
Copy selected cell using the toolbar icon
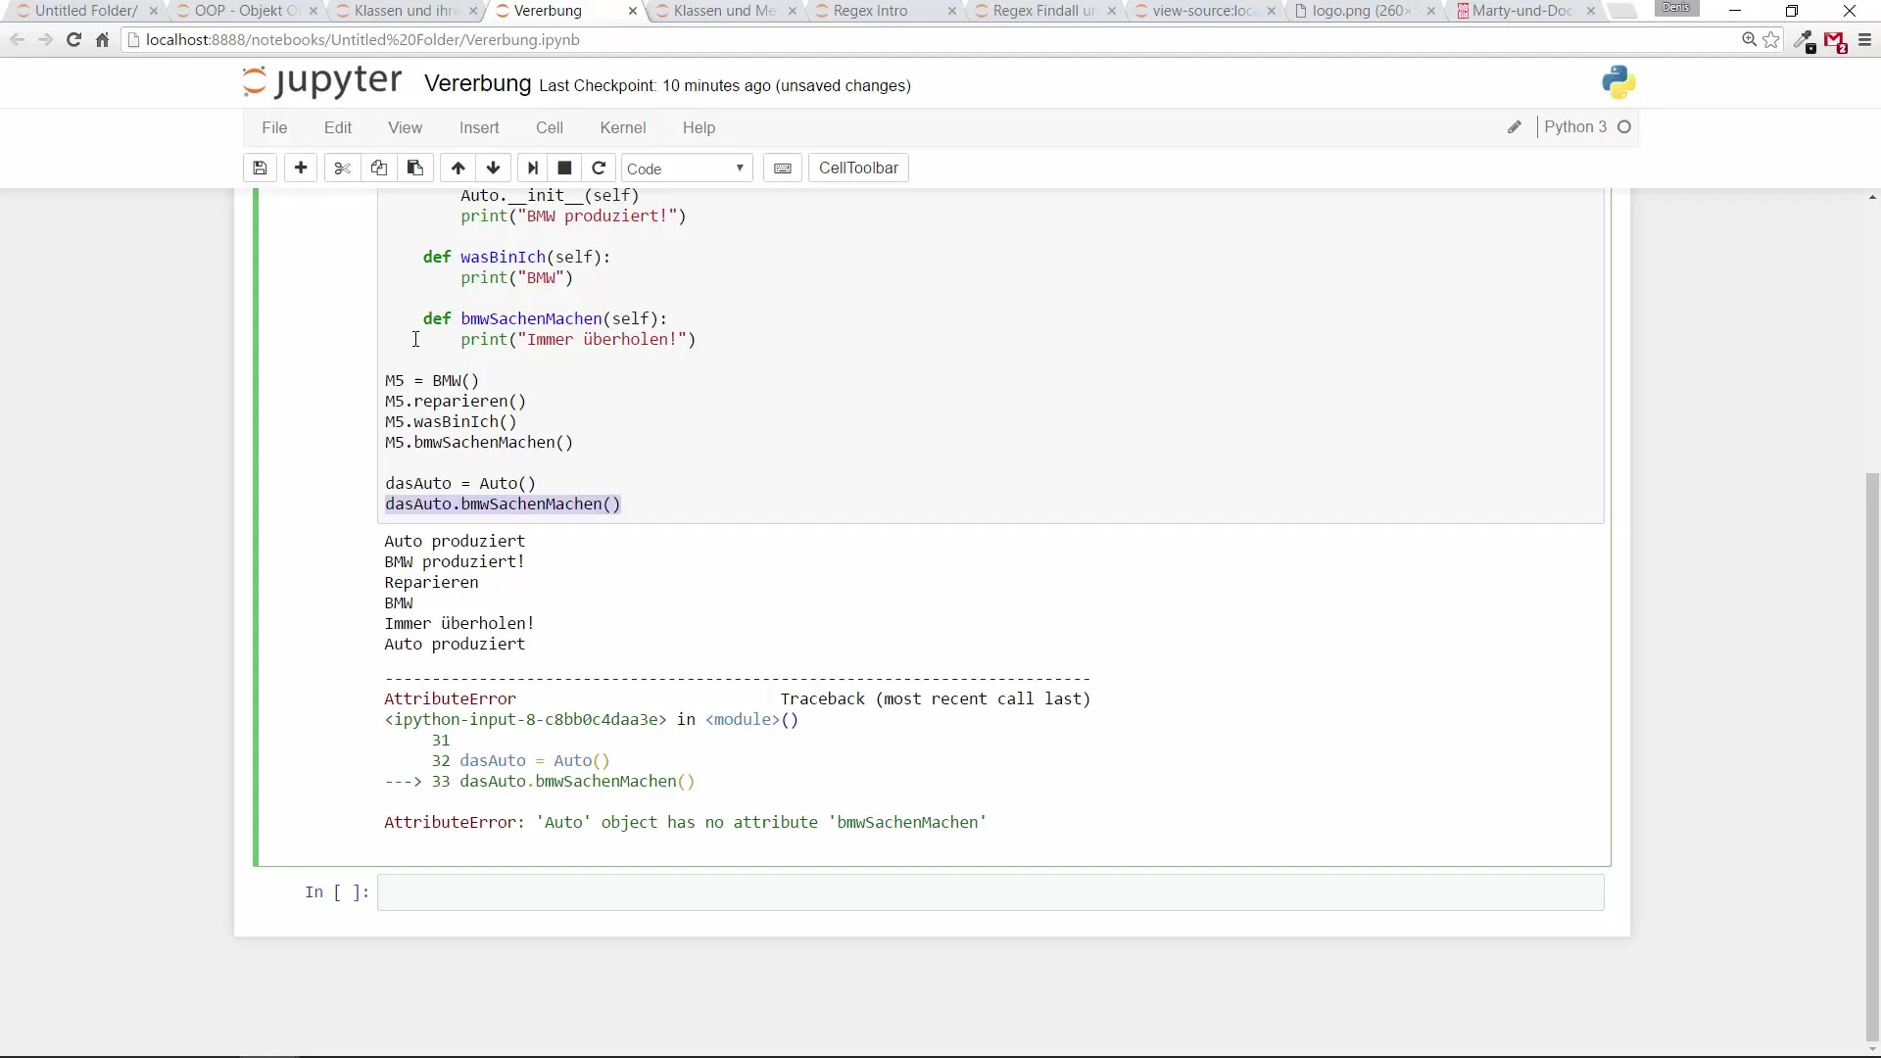[378, 168]
